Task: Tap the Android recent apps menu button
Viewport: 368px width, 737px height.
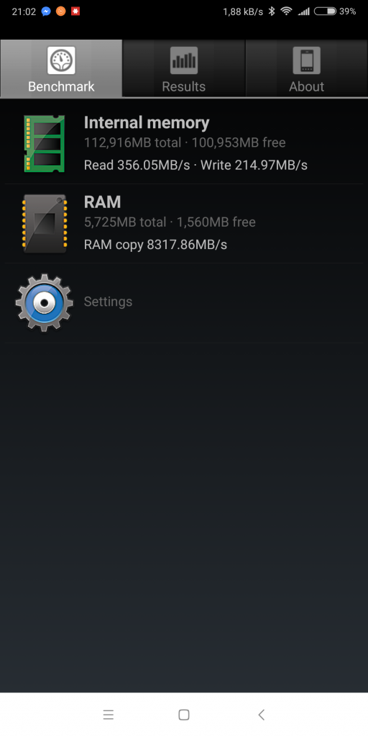Action: [109, 715]
